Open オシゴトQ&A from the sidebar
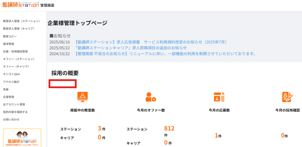Viewport: 302px width, 147px height. (12, 74)
